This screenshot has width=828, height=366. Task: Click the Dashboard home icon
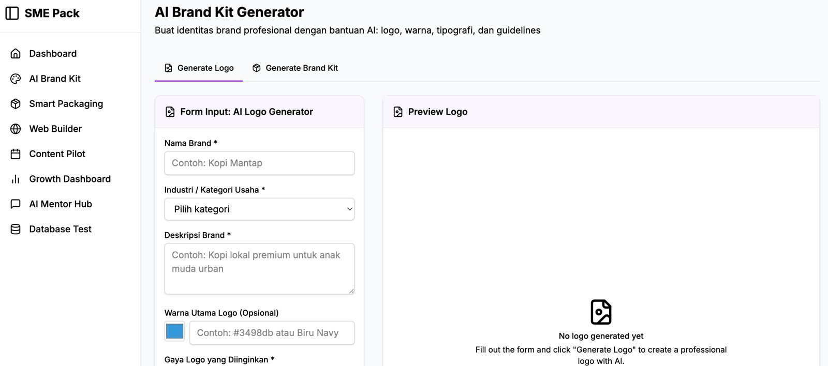click(x=16, y=54)
